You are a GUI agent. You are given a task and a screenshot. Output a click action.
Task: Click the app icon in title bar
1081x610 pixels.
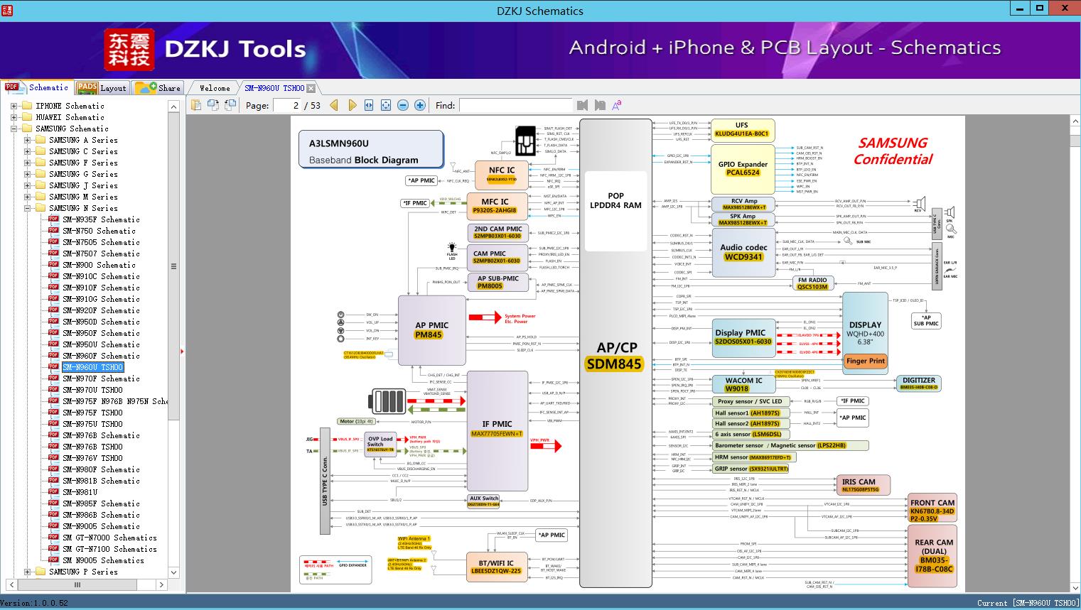coord(8,10)
